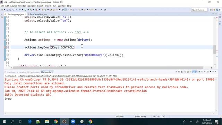Open the Navigate menu
The image size is (222, 125).
click(32, 6)
